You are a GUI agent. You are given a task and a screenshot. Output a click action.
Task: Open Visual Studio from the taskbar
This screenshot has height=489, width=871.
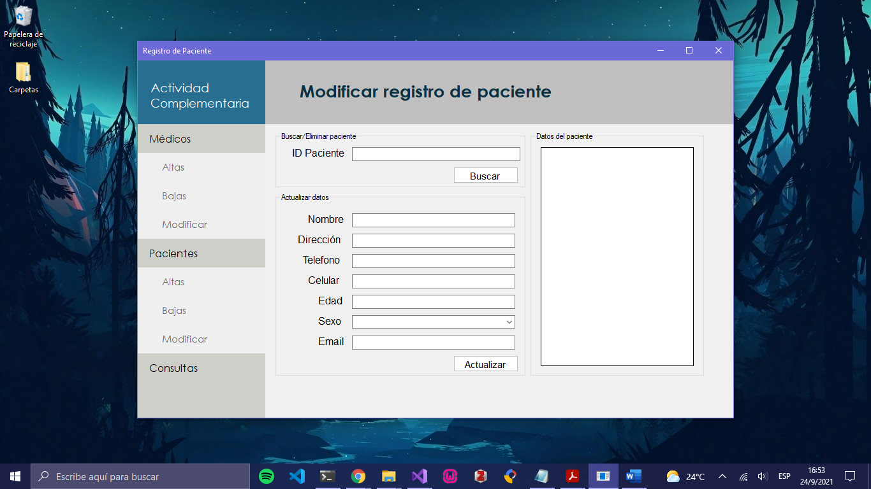[x=420, y=476]
